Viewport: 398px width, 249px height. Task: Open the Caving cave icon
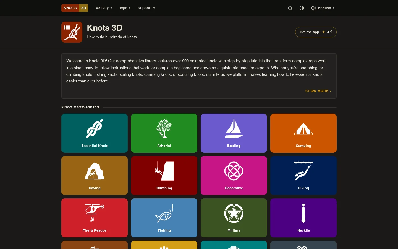95,171
